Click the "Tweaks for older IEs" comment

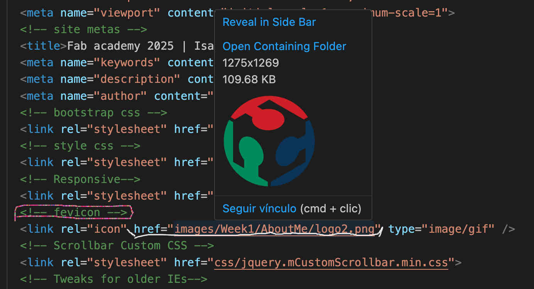pos(114,279)
